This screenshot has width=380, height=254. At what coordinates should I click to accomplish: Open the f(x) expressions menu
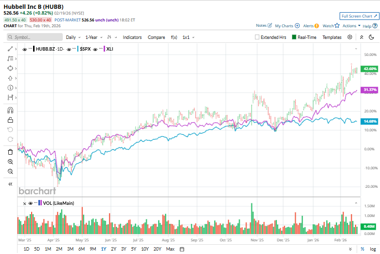click(174, 37)
